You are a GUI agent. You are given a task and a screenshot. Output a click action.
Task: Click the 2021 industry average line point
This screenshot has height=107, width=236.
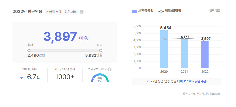[184, 39]
